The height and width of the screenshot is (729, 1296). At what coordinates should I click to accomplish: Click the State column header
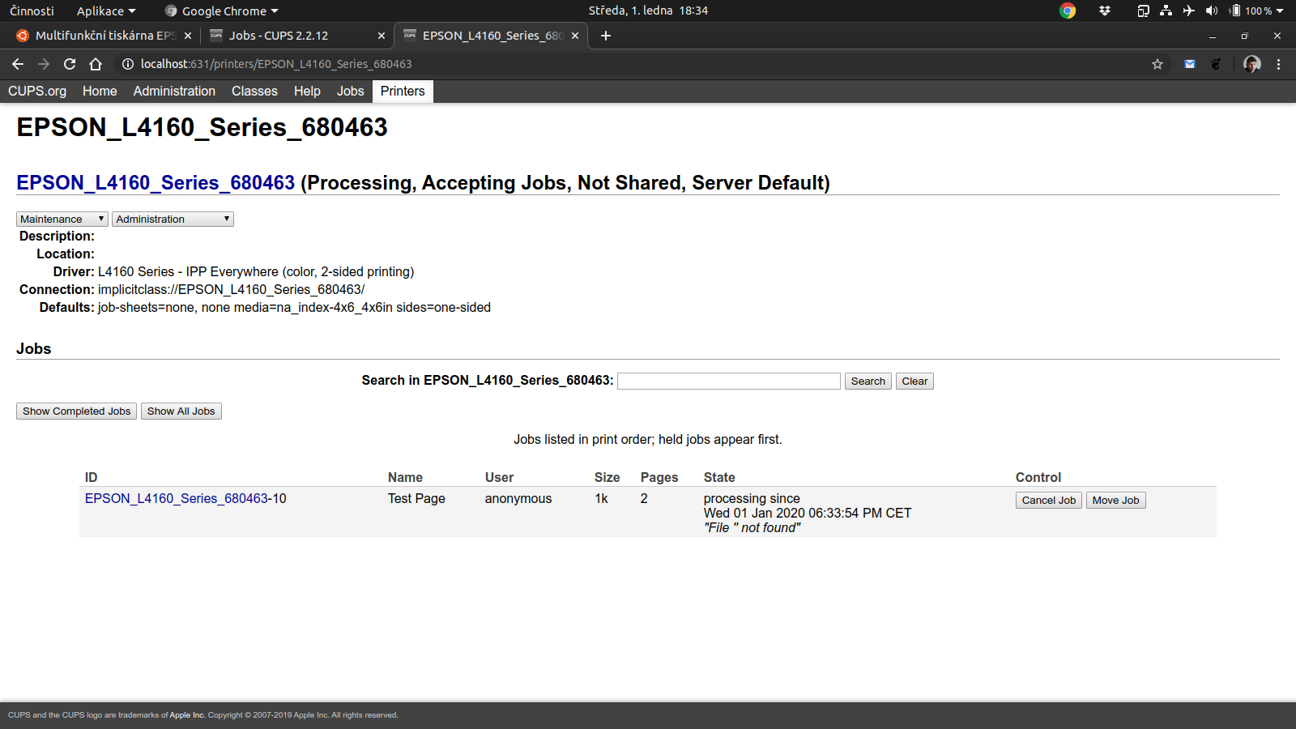(719, 478)
